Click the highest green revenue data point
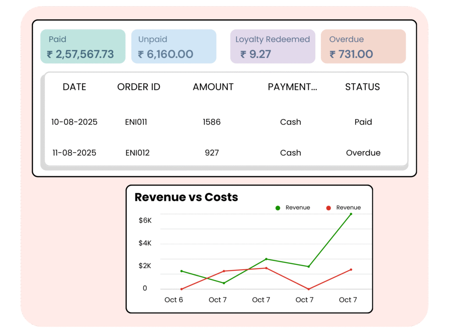This screenshot has width=449, height=333. point(351,214)
